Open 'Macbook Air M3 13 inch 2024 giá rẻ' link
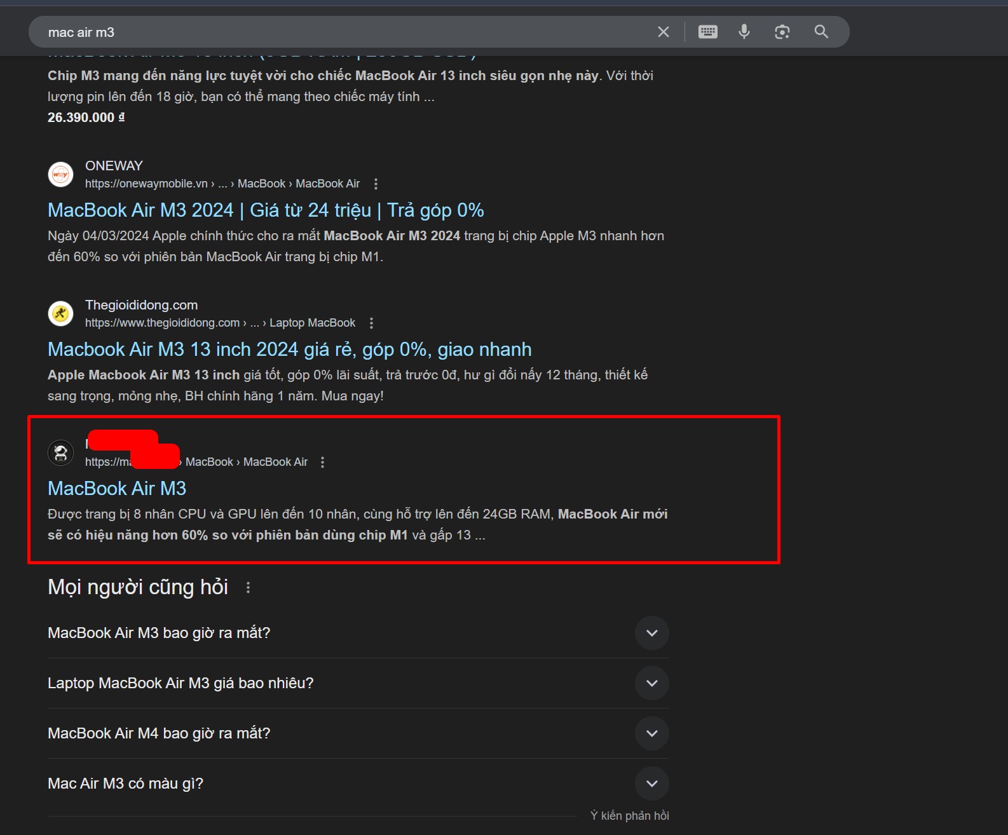1008x835 pixels. click(289, 350)
